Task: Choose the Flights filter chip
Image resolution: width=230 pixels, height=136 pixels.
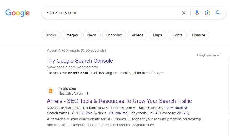Action: pyautogui.click(x=177, y=35)
